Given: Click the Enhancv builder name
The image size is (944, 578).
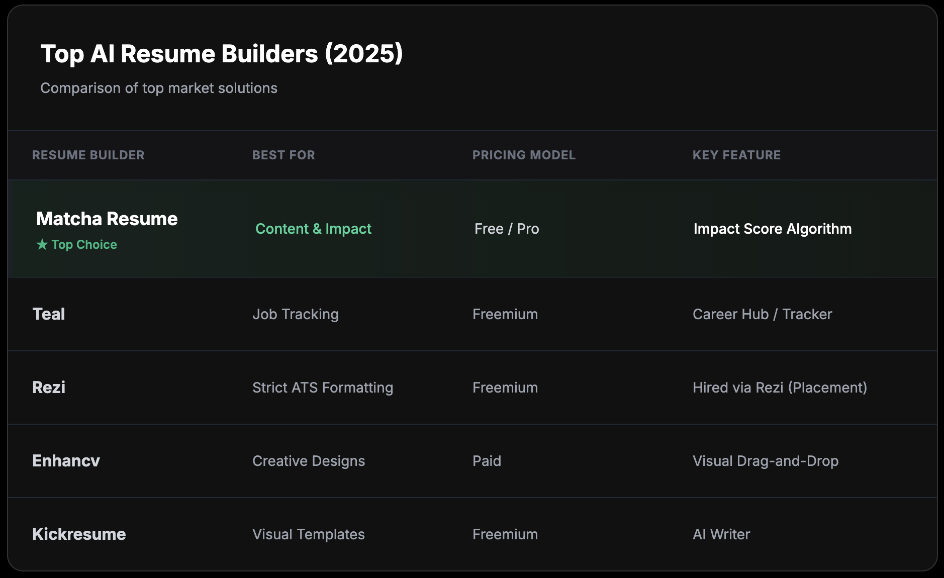Looking at the screenshot, I should (66, 461).
